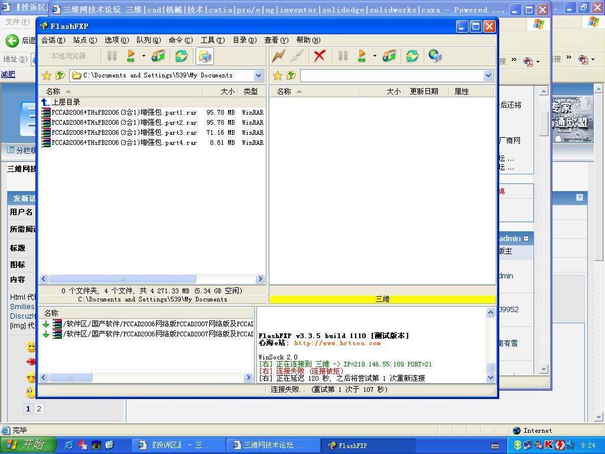Open the 会话 menu
Screen dimensions: 605x454
point(53,40)
